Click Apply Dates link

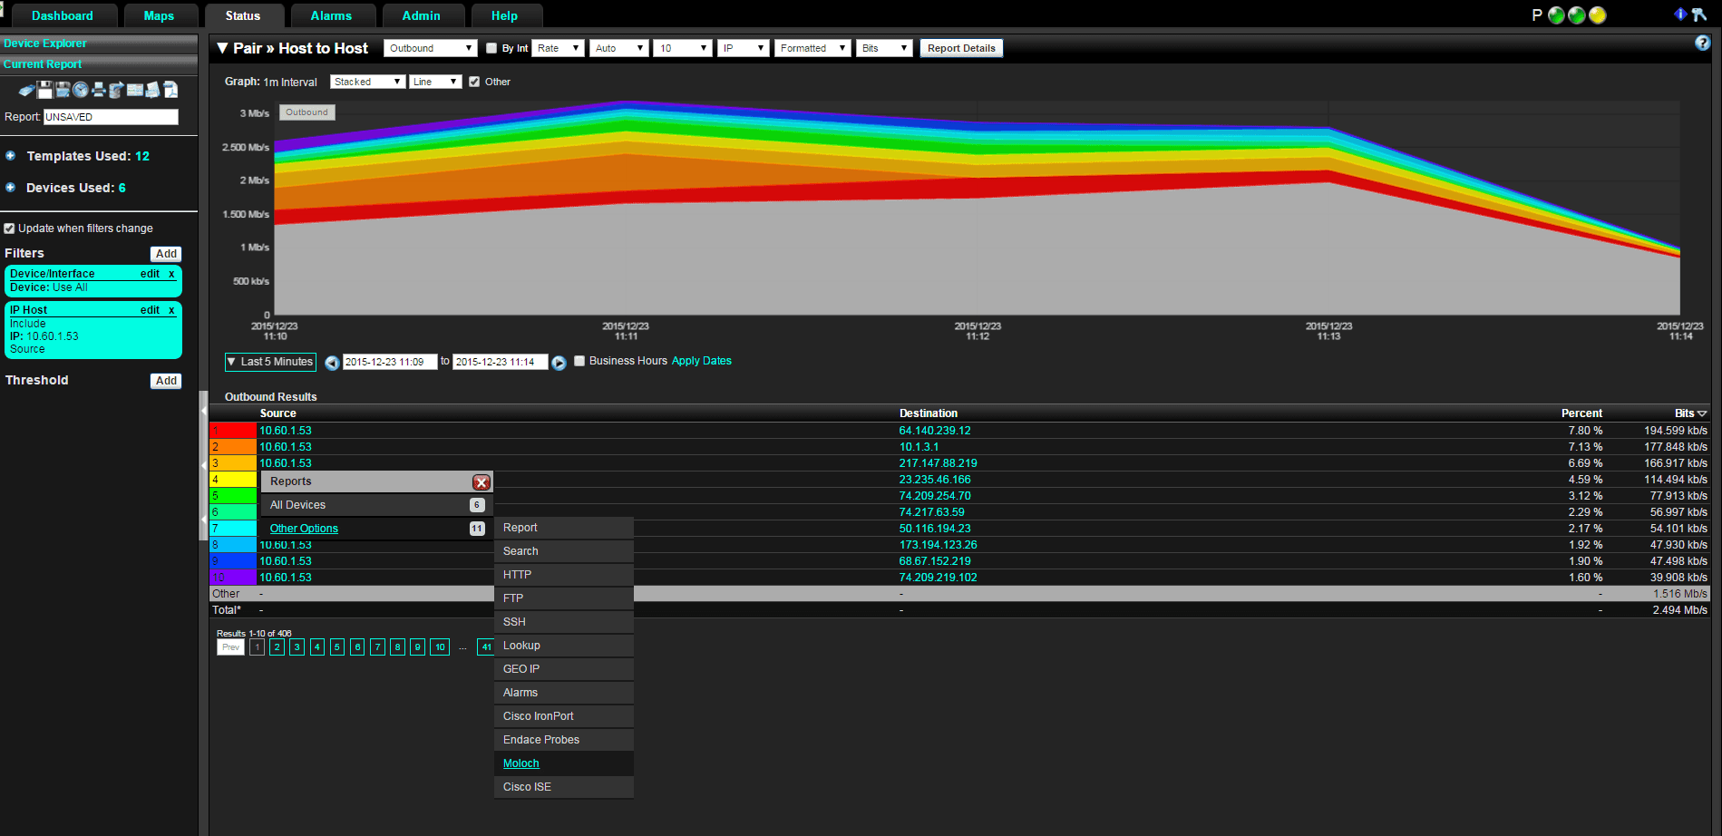tap(701, 361)
